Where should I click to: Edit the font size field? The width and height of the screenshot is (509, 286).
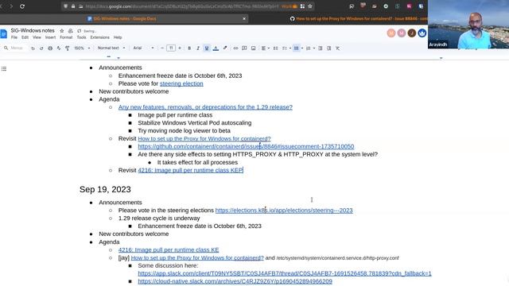[x=171, y=48]
